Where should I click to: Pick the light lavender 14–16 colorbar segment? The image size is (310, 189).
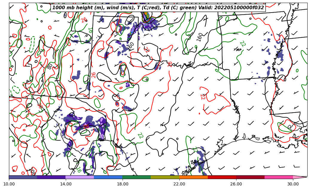click(80, 177)
